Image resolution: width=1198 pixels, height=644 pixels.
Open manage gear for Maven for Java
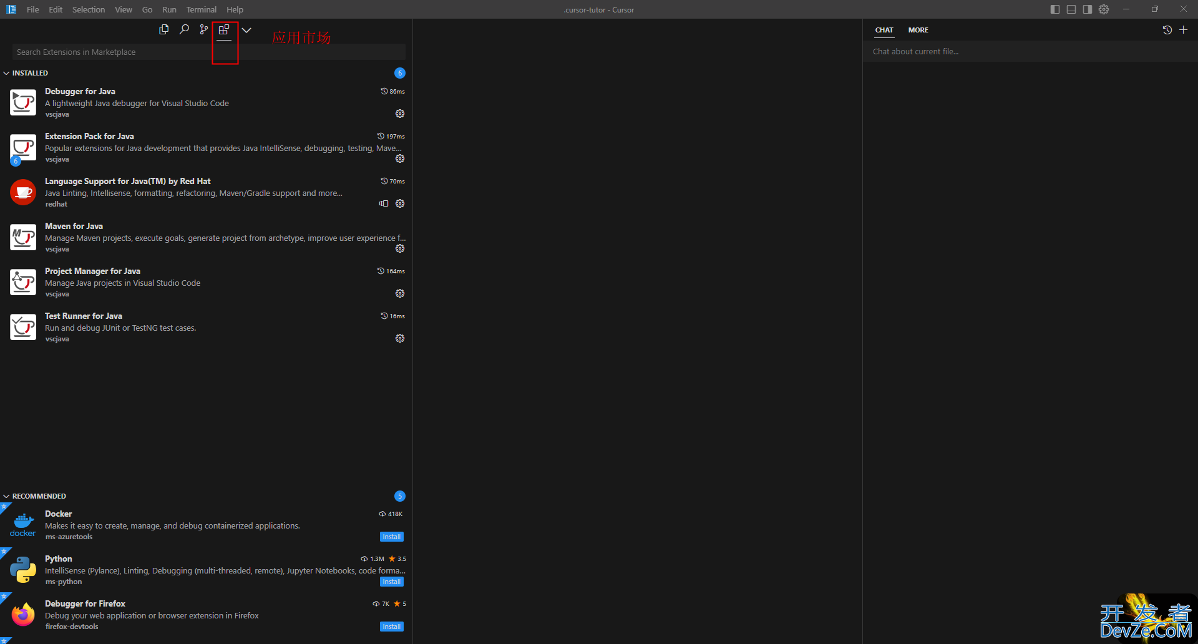[400, 248]
